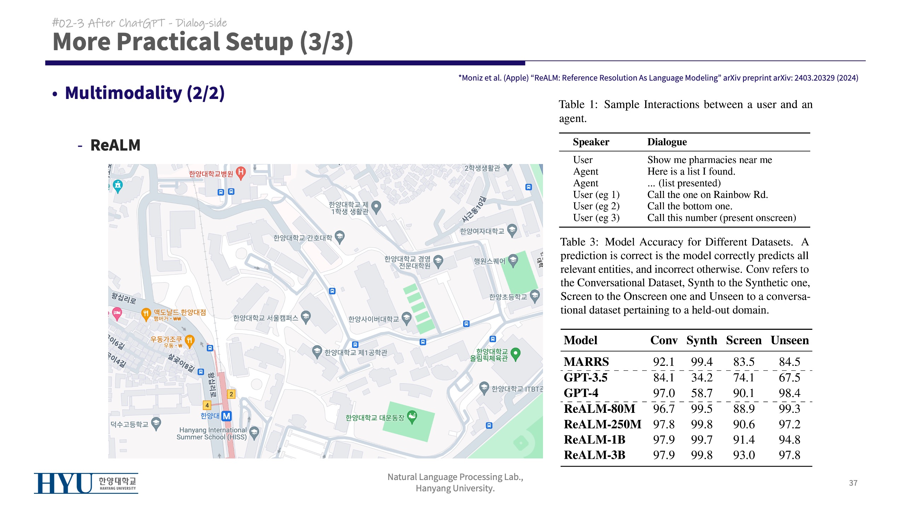Click the 한양대학교 서울캠퍼스 map label

265,318
